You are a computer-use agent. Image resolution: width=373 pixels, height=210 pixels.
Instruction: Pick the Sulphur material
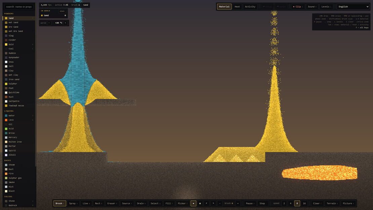coord(19,84)
